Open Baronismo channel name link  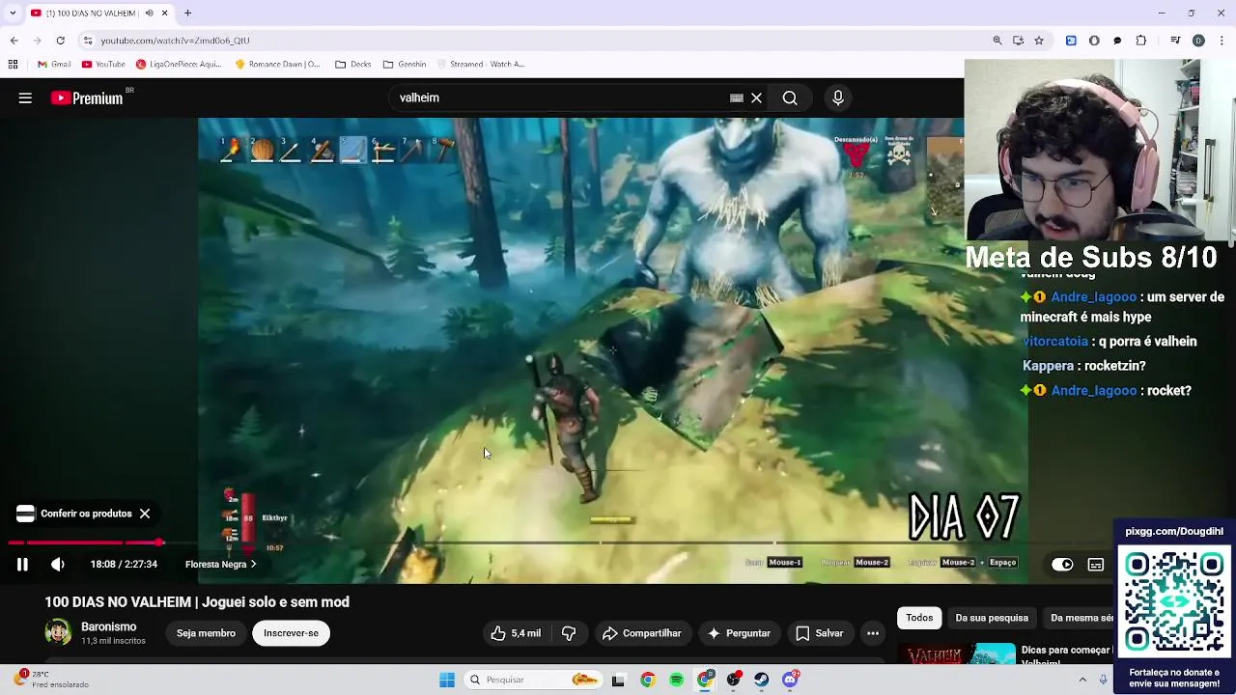(108, 626)
